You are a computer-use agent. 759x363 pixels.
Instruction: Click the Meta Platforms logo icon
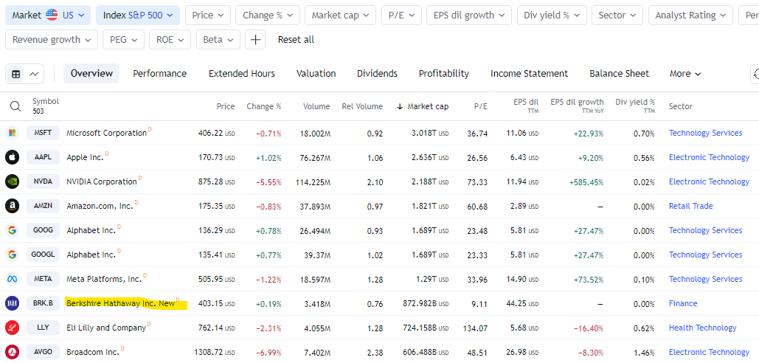(x=12, y=279)
